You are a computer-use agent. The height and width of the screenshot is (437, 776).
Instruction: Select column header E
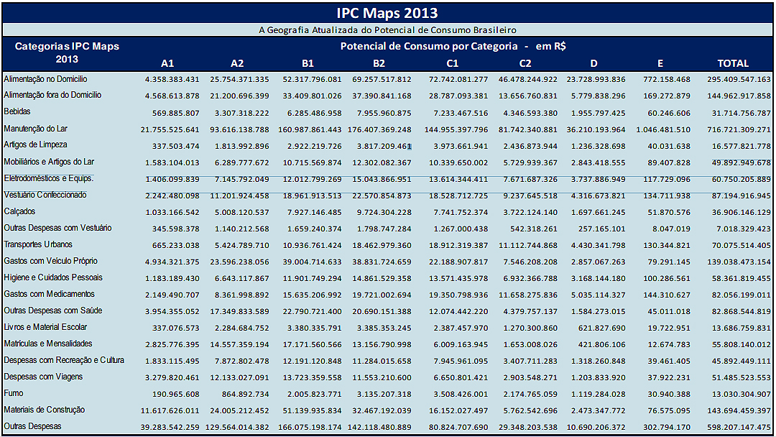660,63
